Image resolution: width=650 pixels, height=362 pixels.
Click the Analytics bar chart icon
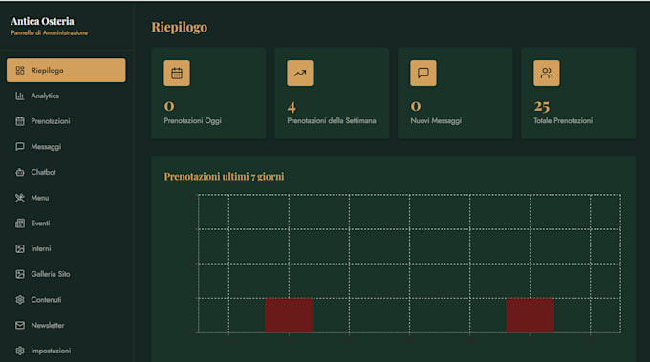click(x=20, y=96)
